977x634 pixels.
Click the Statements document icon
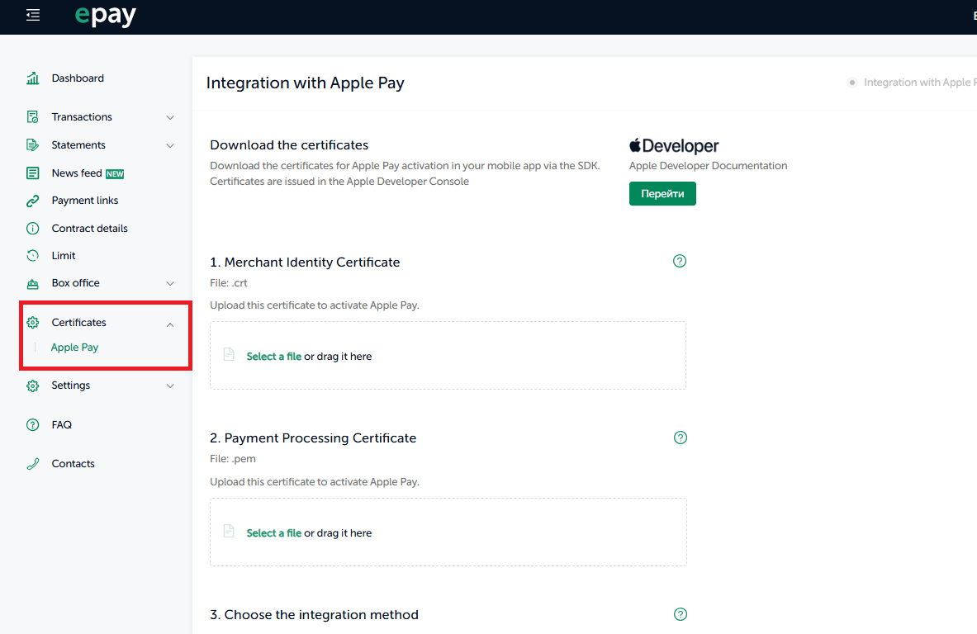point(32,144)
